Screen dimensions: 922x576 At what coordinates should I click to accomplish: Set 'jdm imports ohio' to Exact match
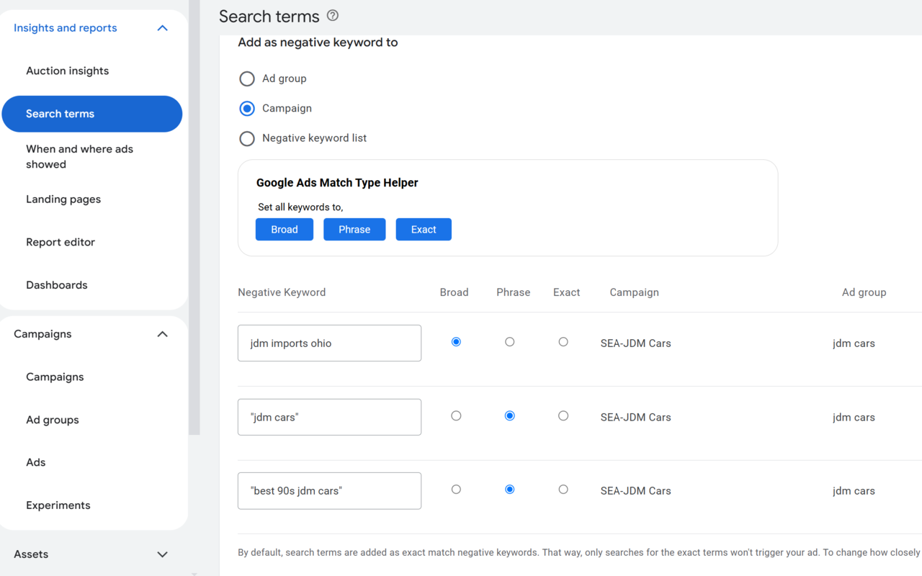coord(563,341)
